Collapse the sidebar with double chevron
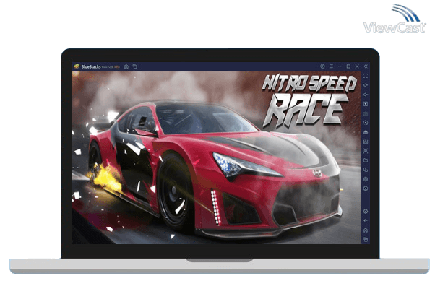Screen dimensions: 435x299 tap(366, 66)
